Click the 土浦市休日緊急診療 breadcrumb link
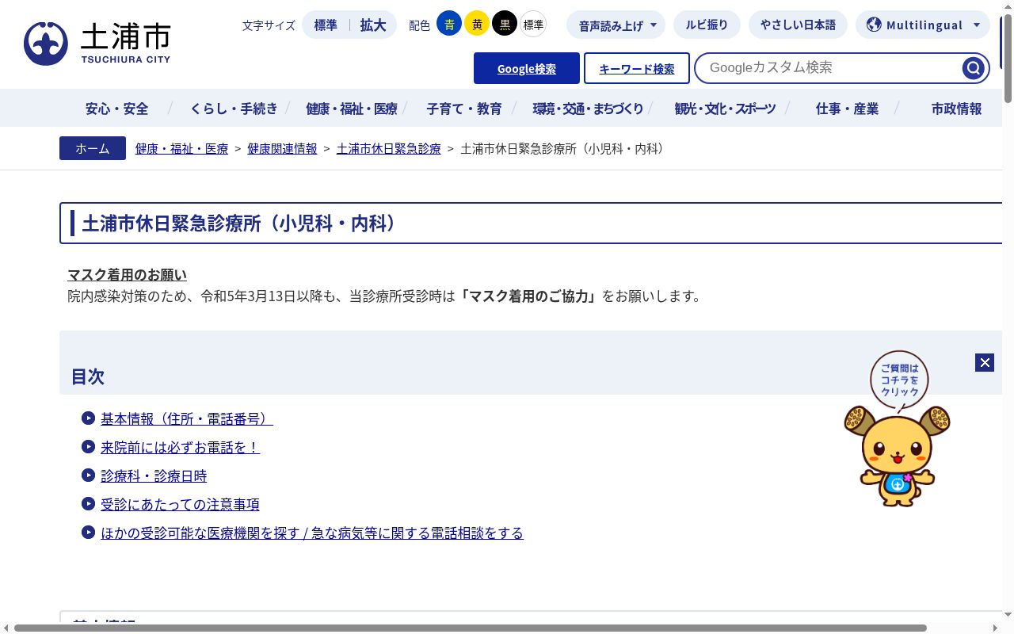 pos(388,148)
